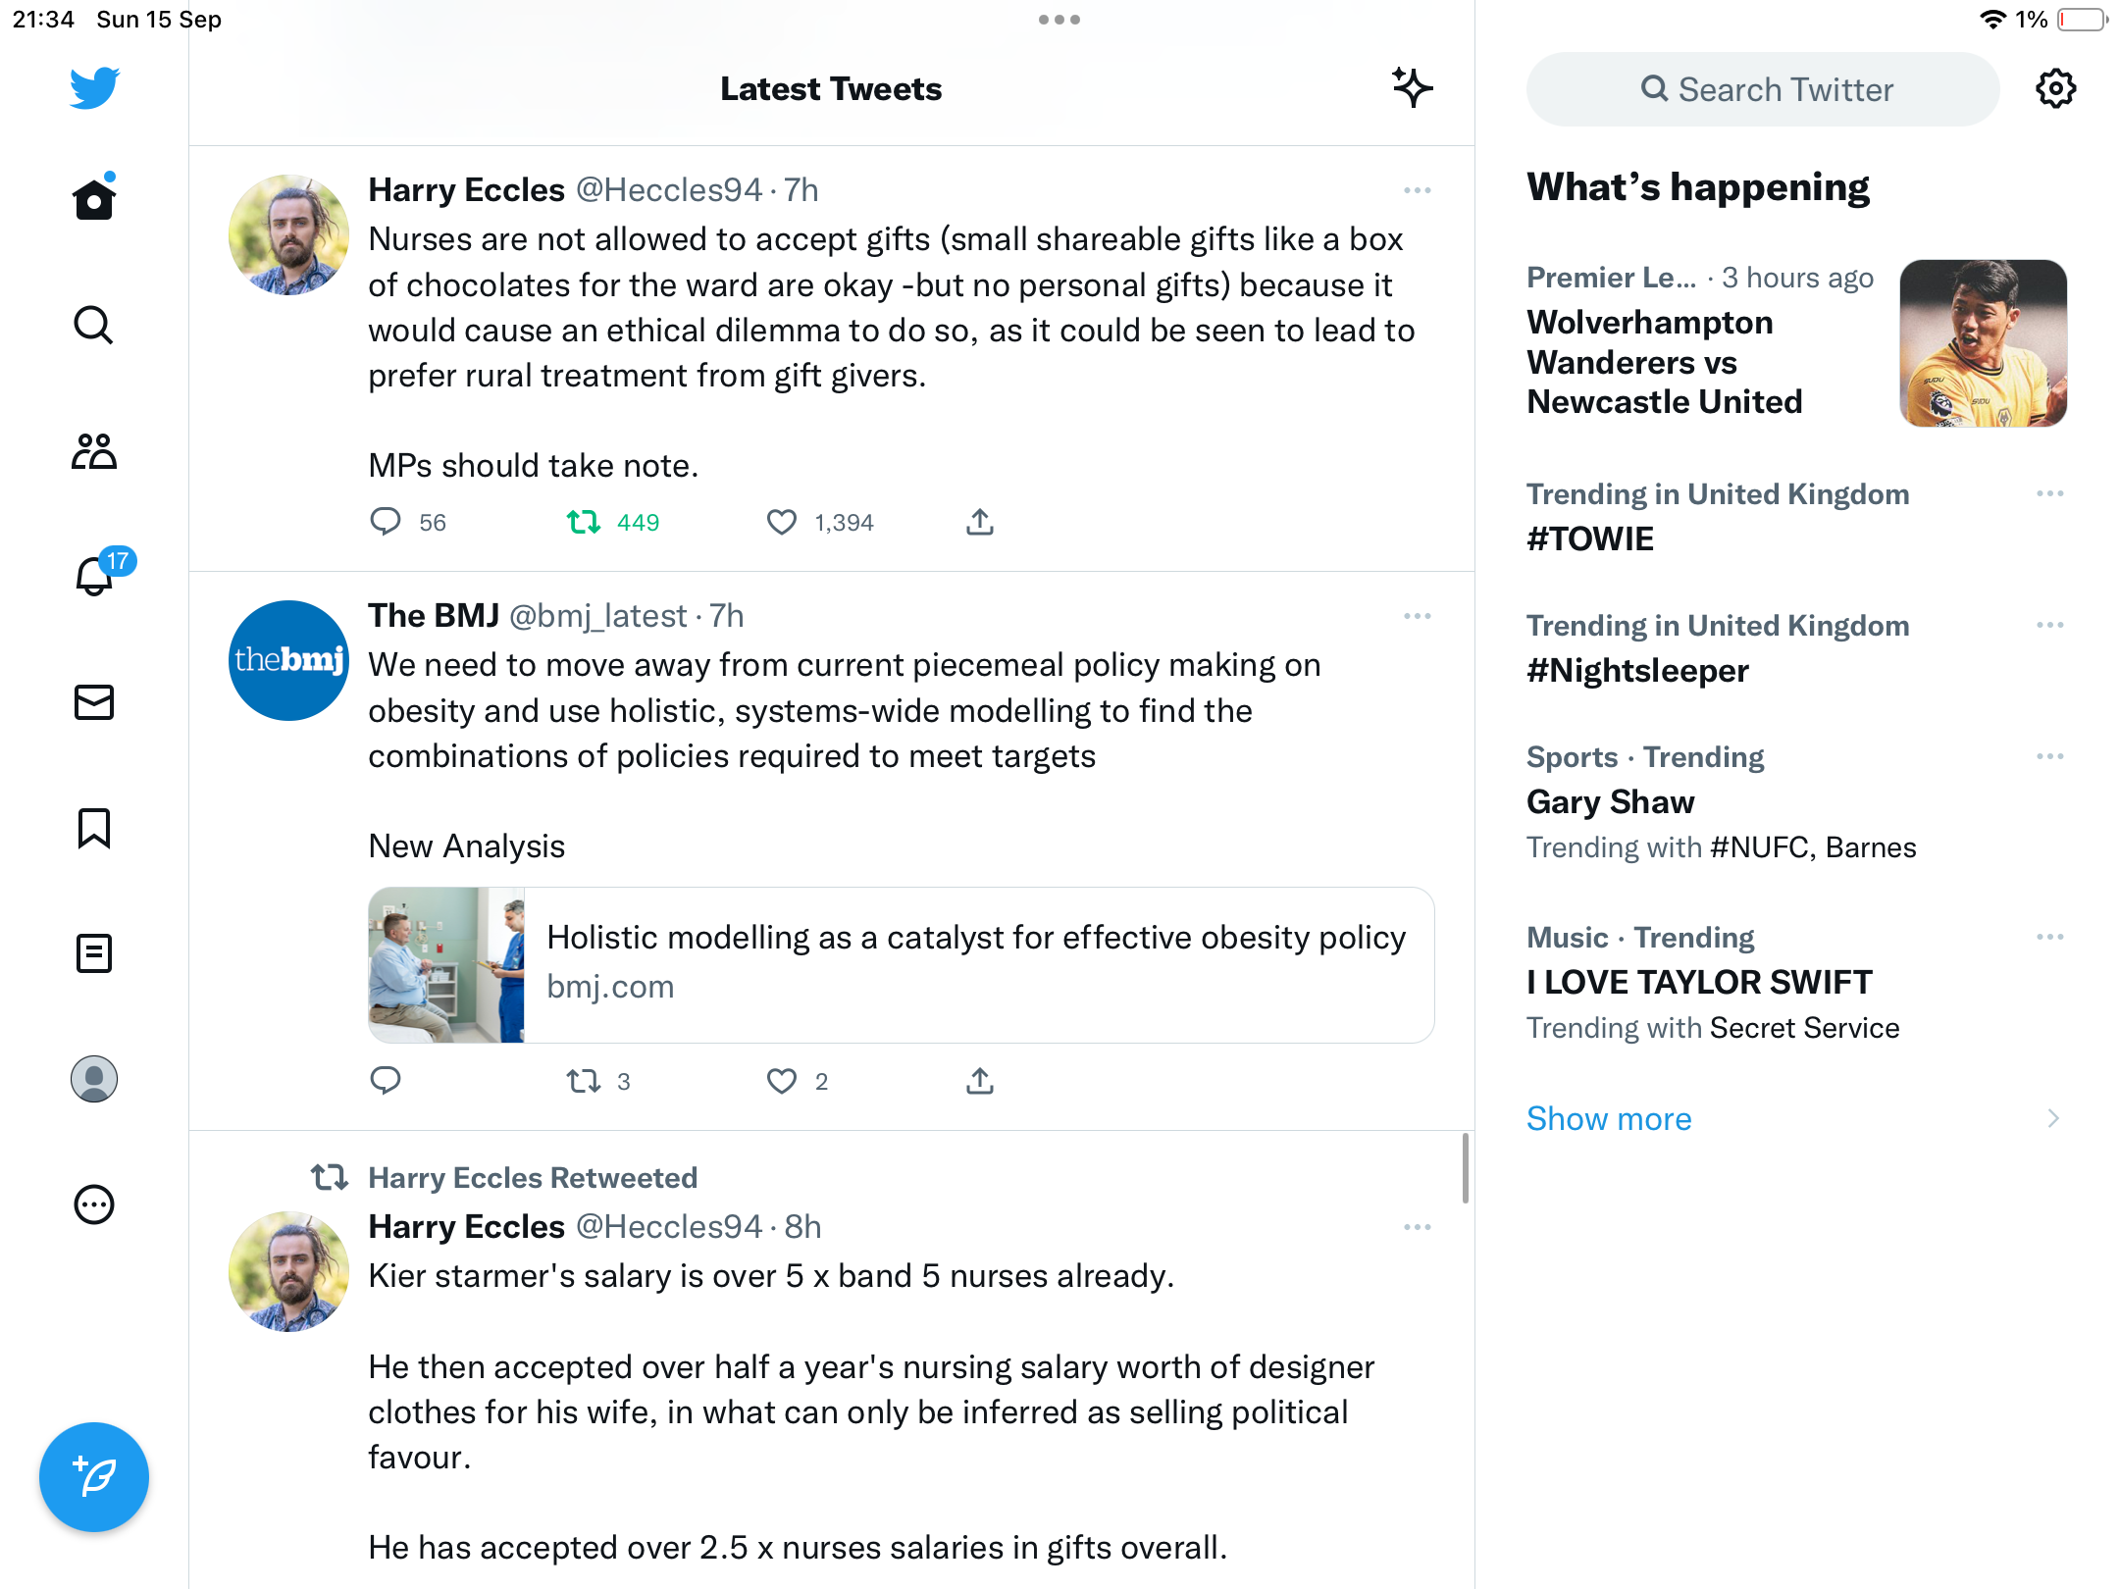Open Harry Eccles name on 7h tweet

(466, 190)
